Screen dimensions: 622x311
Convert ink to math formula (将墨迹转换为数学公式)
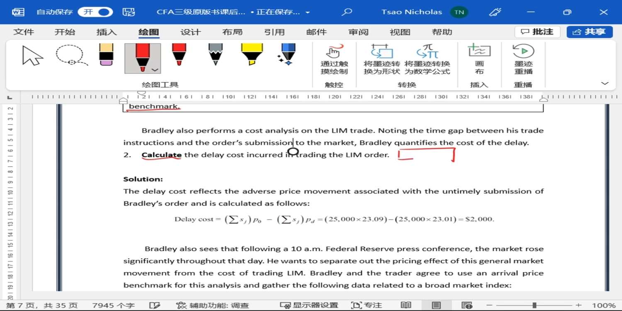427,60
